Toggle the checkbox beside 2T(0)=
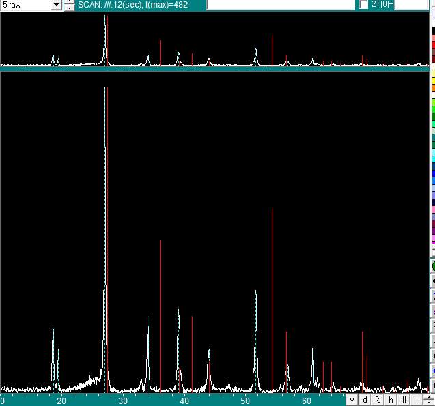The width and height of the screenshot is (435, 406). [363, 5]
